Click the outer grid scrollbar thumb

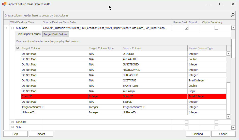coord(233,48)
